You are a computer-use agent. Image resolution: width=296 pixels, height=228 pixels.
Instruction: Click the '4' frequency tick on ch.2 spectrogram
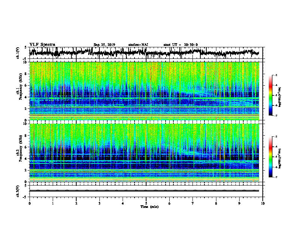click(x=26, y=159)
